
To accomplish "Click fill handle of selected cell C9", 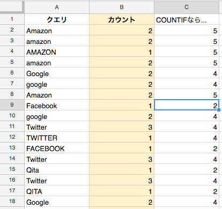I will 219,110.
